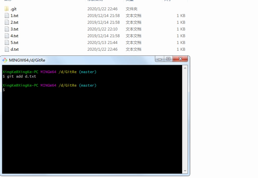
Task: Select the .git folder icon
Action: point(6,9)
